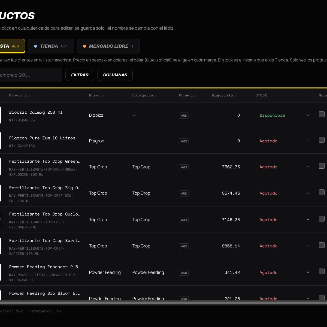Viewport: 327px width, 327px height.
Task: Sort the table by Marca column
Action: click(x=96, y=95)
